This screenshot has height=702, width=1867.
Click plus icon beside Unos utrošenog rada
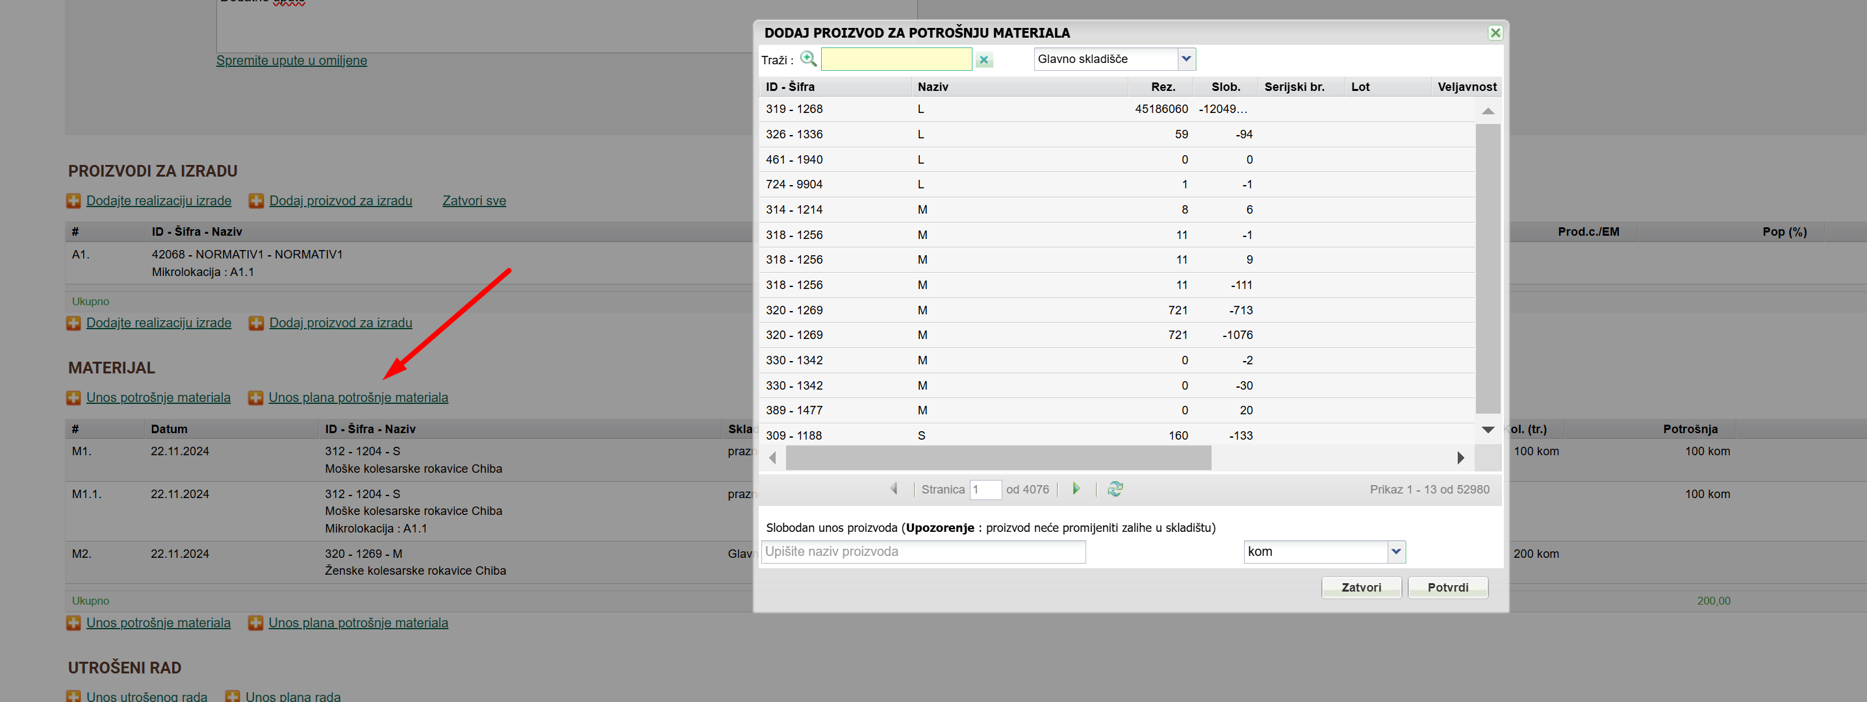tap(73, 696)
